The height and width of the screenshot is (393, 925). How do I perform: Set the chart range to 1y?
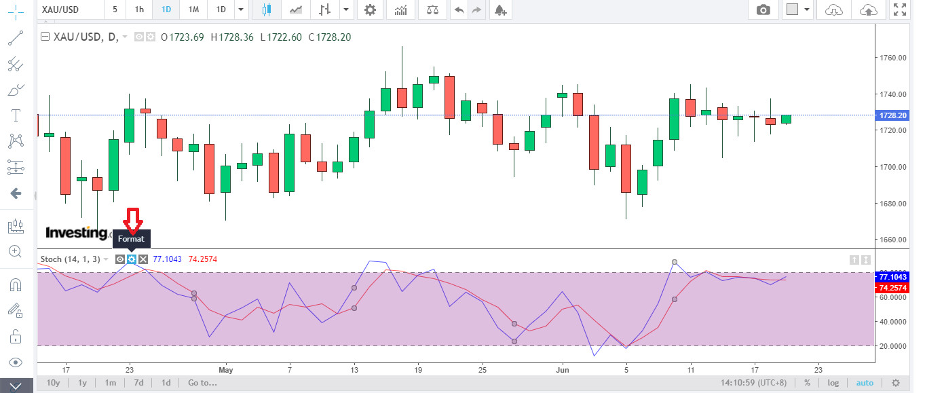tap(82, 383)
